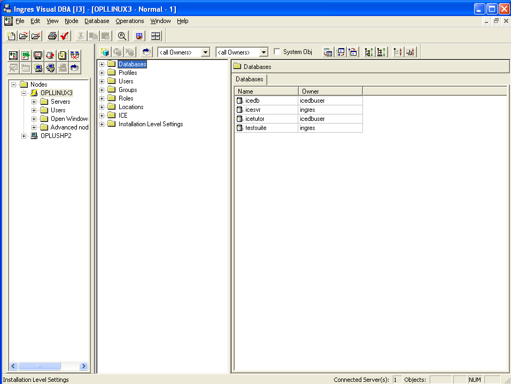This screenshot has height=384, width=511.
Task: Collapse the Nodes root folder
Action: [x=14, y=85]
